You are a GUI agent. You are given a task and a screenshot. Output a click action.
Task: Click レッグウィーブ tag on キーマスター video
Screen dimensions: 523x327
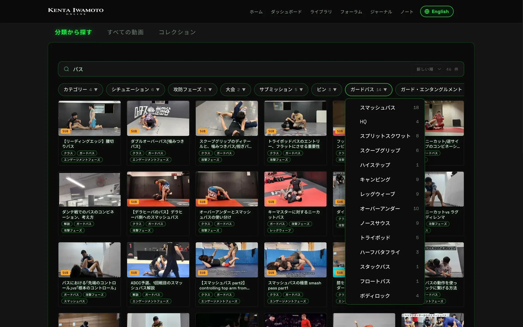tap(280, 231)
